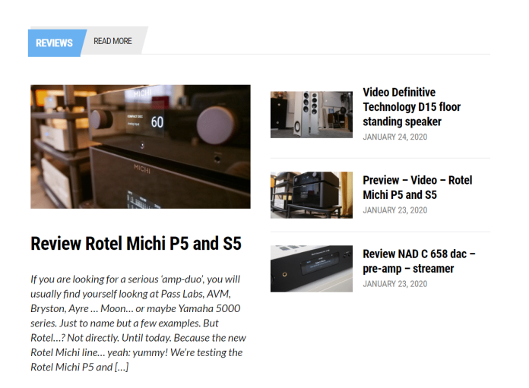Select the January 24, 2020 date
The height and width of the screenshot is (388, 529).
click(x=395, y=137)
